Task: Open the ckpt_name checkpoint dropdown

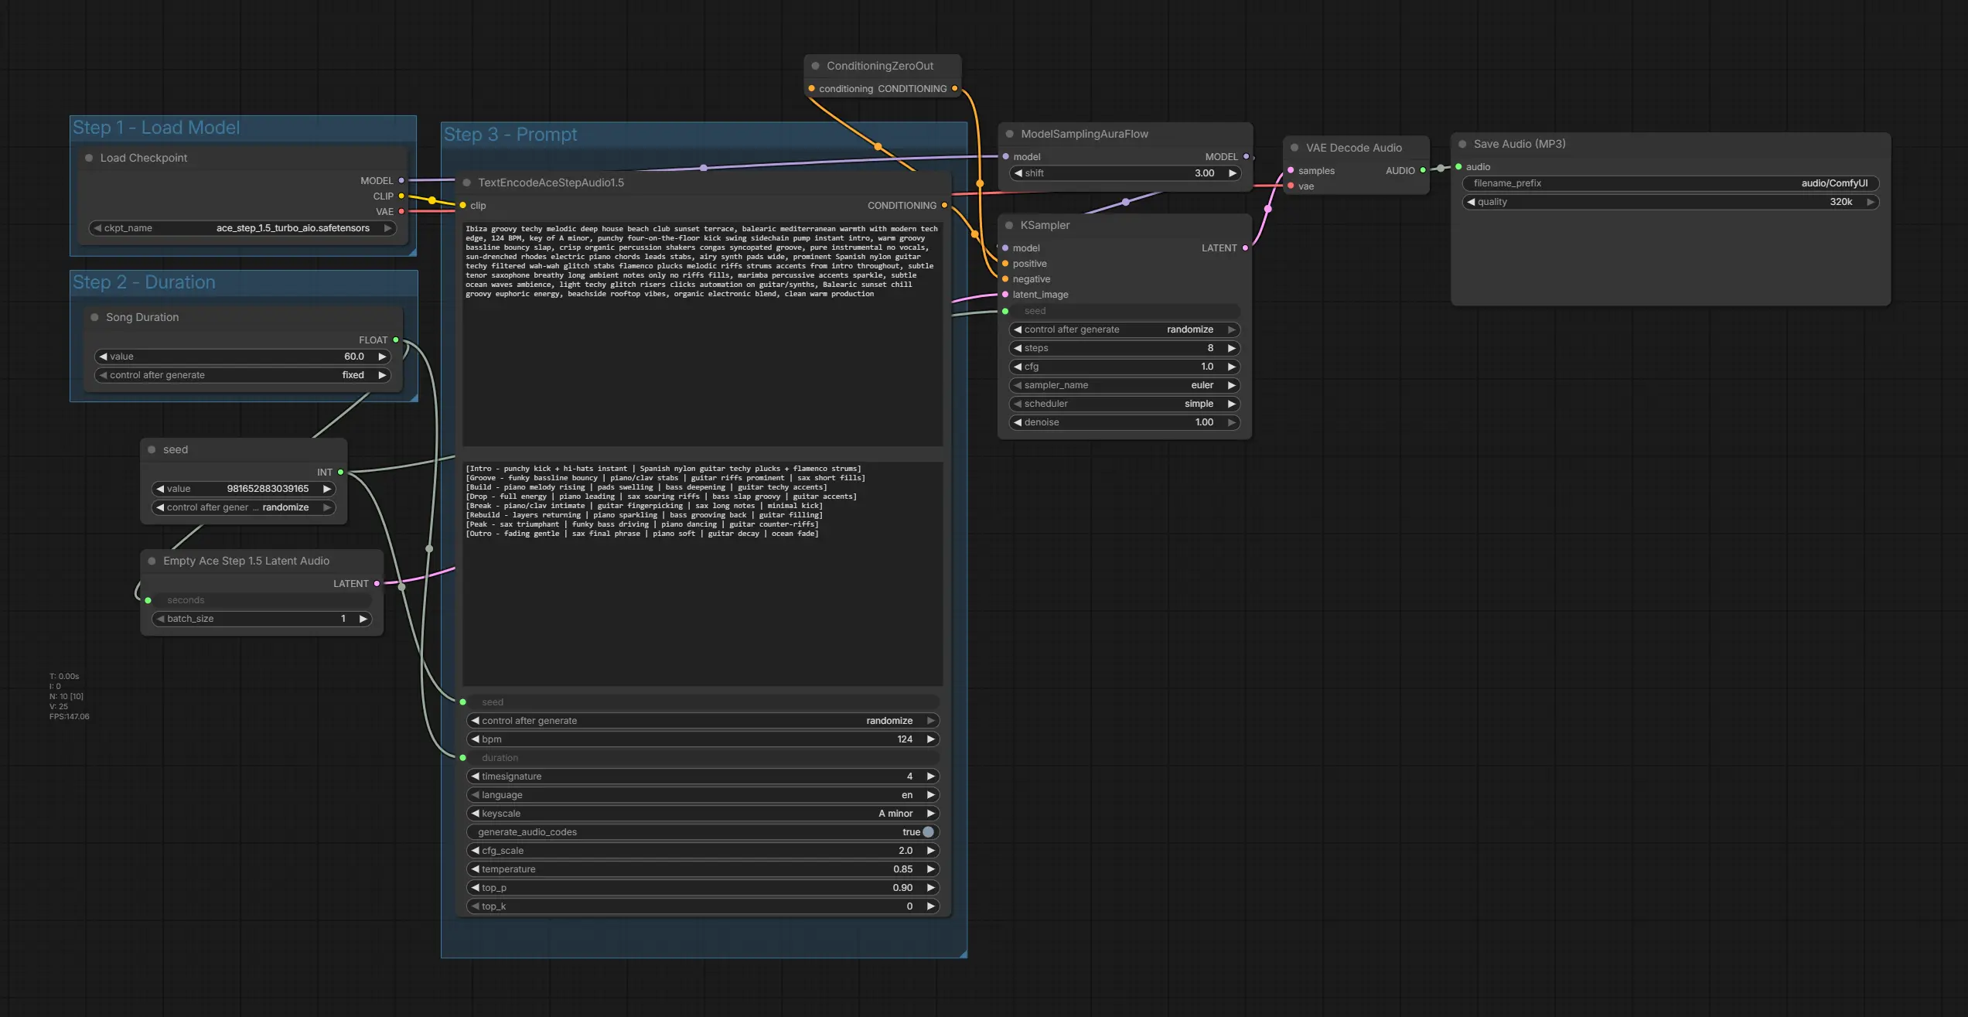Action: point(243,228)
